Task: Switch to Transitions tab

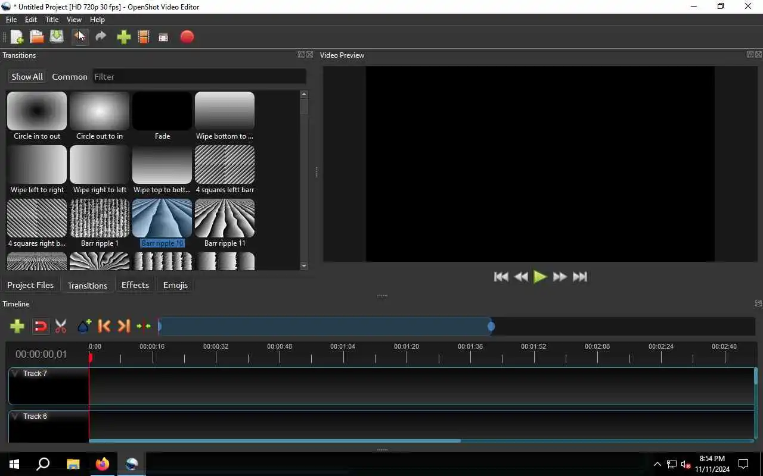Action: pyautogui.click(x=88, y=286)
